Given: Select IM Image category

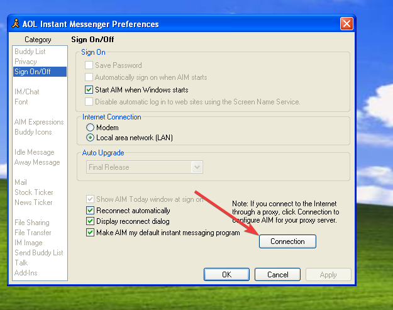Looking at the screenshot, I should tap(28, 243).
